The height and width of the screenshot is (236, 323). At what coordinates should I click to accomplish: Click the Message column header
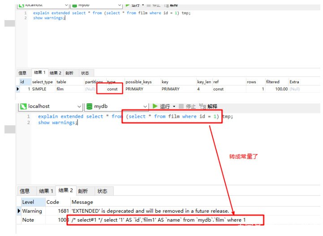click(x=82, y=202)
